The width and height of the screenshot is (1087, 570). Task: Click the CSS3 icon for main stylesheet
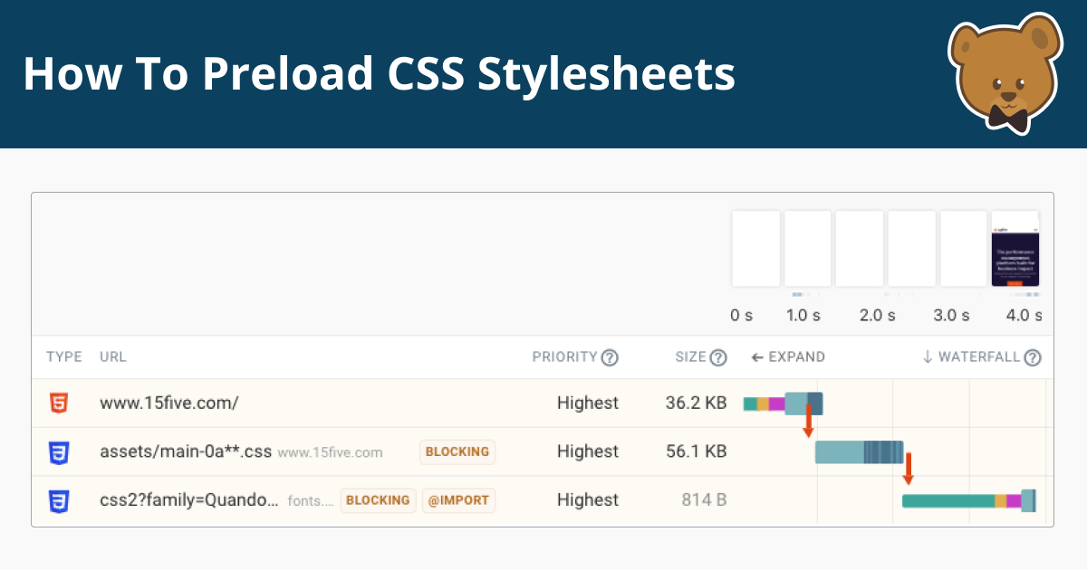click(x=59, y=451)
